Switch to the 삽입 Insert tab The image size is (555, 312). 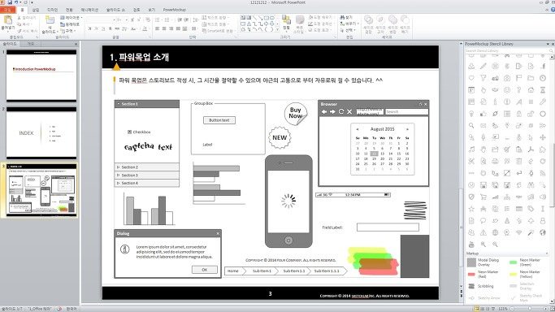tap(36, 10)
